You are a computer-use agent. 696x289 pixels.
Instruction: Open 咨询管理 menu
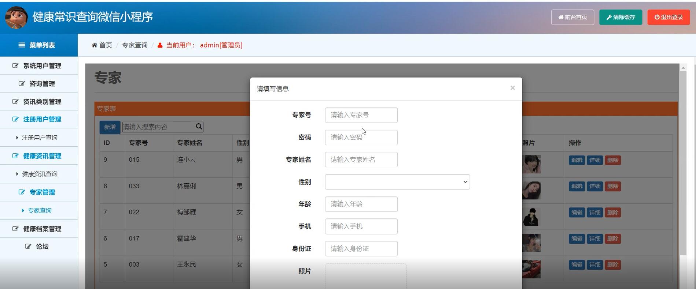pyautogui.click(x=39, y=84)
